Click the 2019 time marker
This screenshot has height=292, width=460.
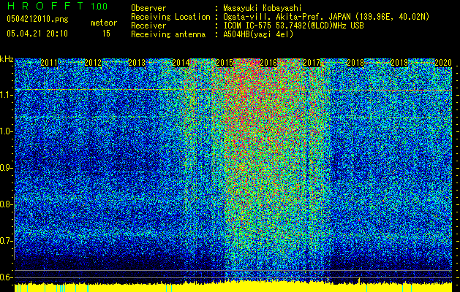pos(399,63)
